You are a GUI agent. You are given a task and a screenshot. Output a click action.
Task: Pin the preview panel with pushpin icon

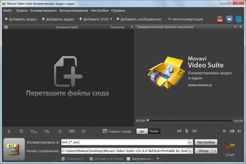[235, 27]
